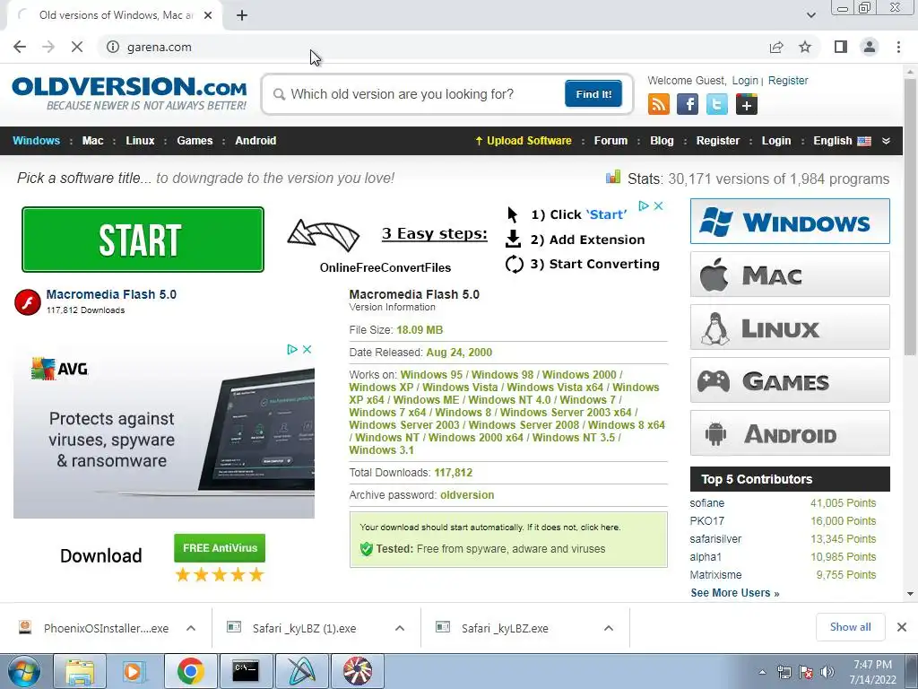Image resolution: width=918 pixels, height=689 pixels.
Task: Click Upload Software in navigation bar
Action: click(524, 141)
